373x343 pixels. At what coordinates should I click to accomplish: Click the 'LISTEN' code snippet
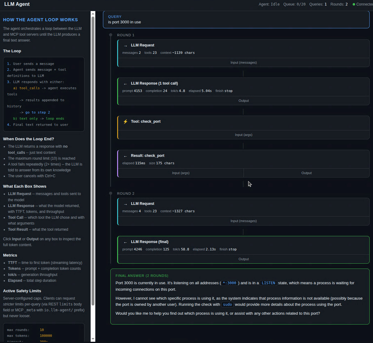(268, 283)
